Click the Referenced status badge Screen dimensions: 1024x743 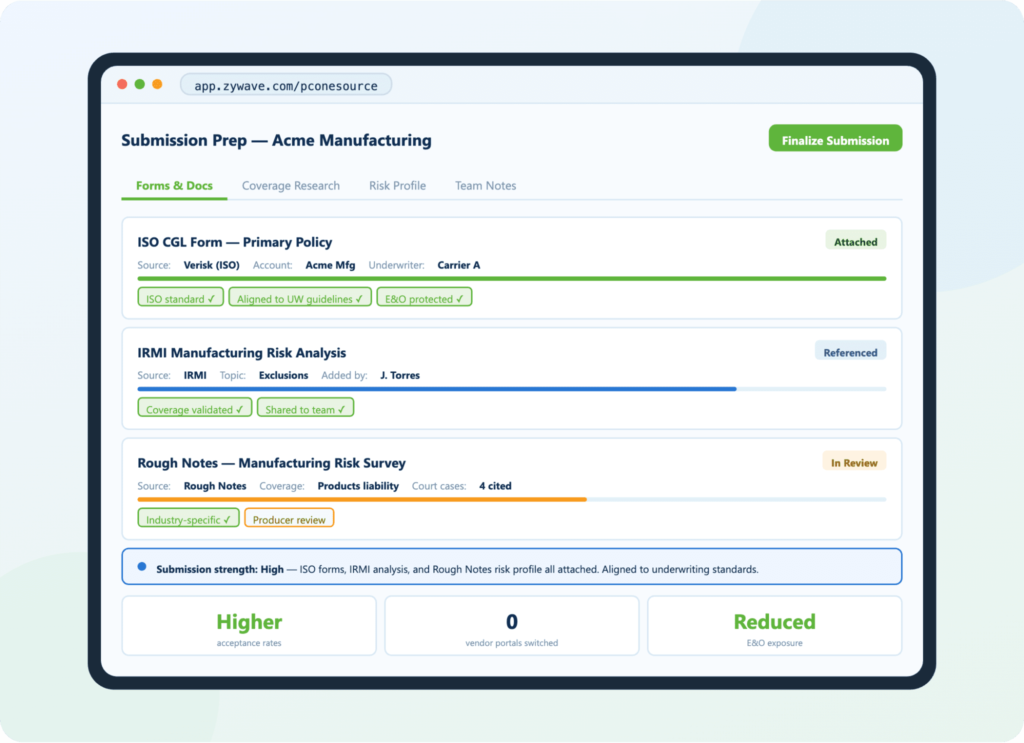pos(850,351)
